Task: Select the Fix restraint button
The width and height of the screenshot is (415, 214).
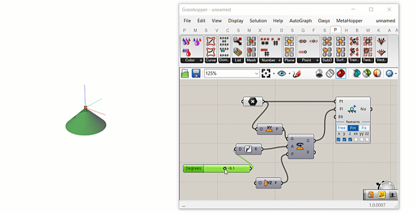Action: tap(364, 128)
